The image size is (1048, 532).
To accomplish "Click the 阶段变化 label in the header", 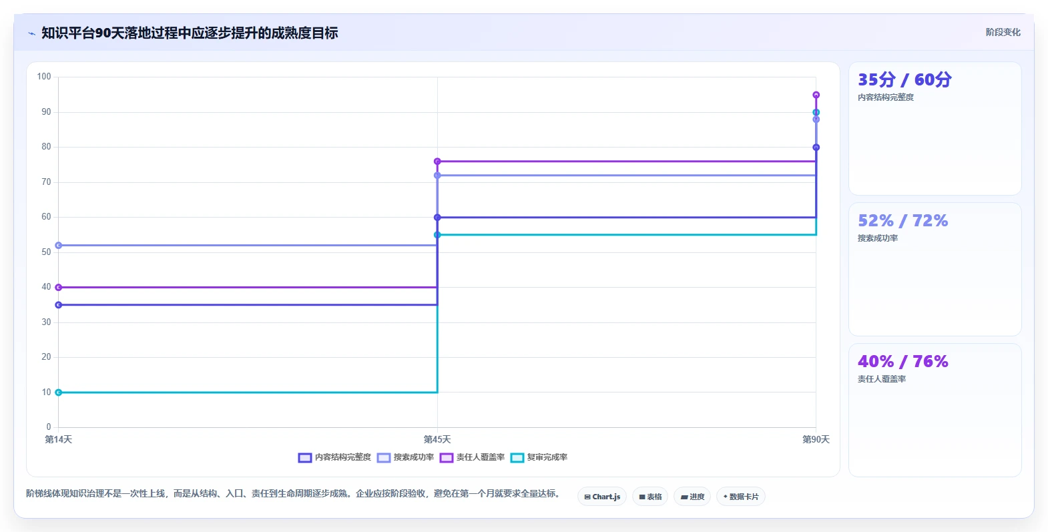I will (1003, 32).
